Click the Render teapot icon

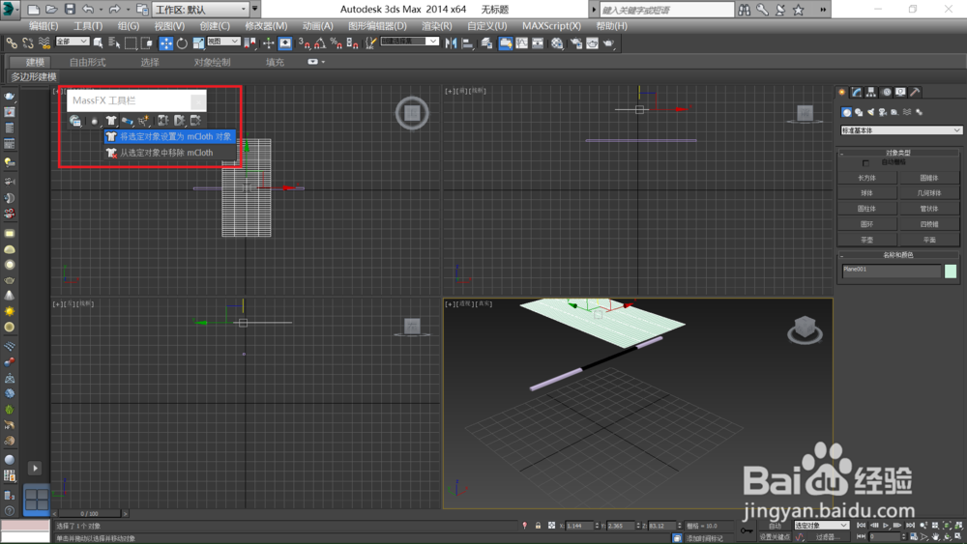[608, 43]
